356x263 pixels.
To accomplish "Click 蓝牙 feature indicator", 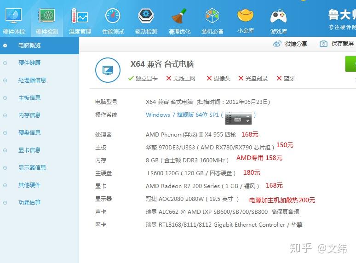I will point(286,79).
